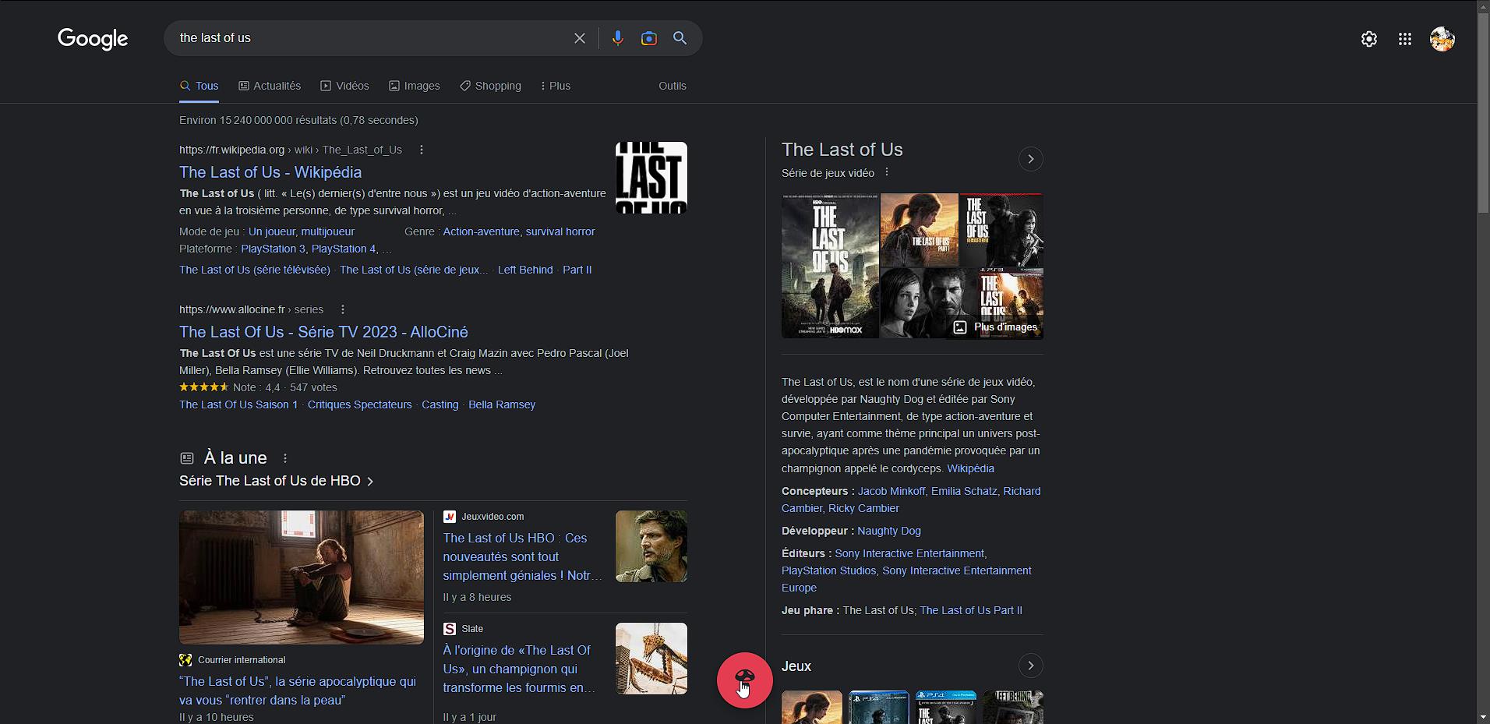Click The Last of Us poster thumbnail in the panel
Image resolution: width=1490 pixels, height=724 pixels.
click(x=829, y=265)
